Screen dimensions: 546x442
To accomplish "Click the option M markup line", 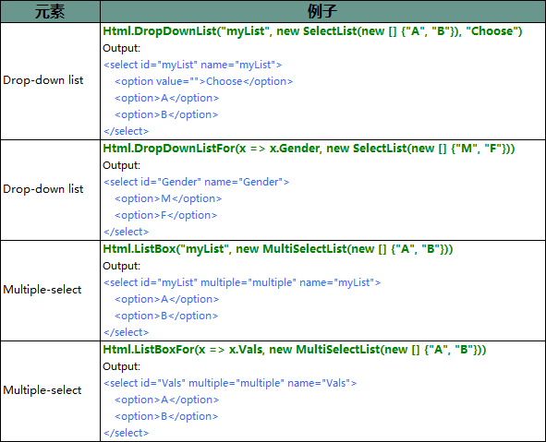I will point(168,198).
